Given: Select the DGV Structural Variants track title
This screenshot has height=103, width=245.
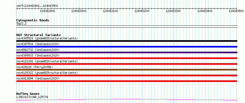Looking at the screenshot, I should (x=39, y=35).
